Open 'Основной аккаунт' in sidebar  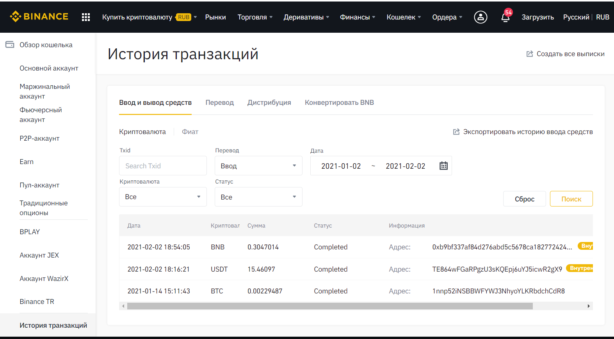[49, 68]
